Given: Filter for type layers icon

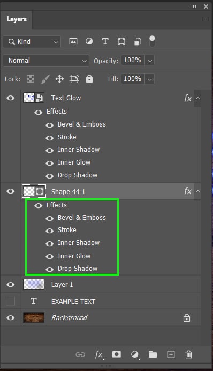Looking at the screenshot, I should 105,41.
